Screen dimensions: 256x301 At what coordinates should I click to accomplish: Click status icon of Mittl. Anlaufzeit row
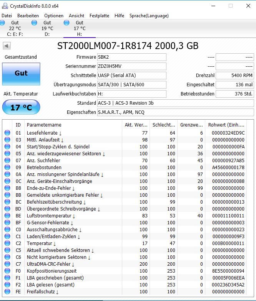click(x=7, y=140)
